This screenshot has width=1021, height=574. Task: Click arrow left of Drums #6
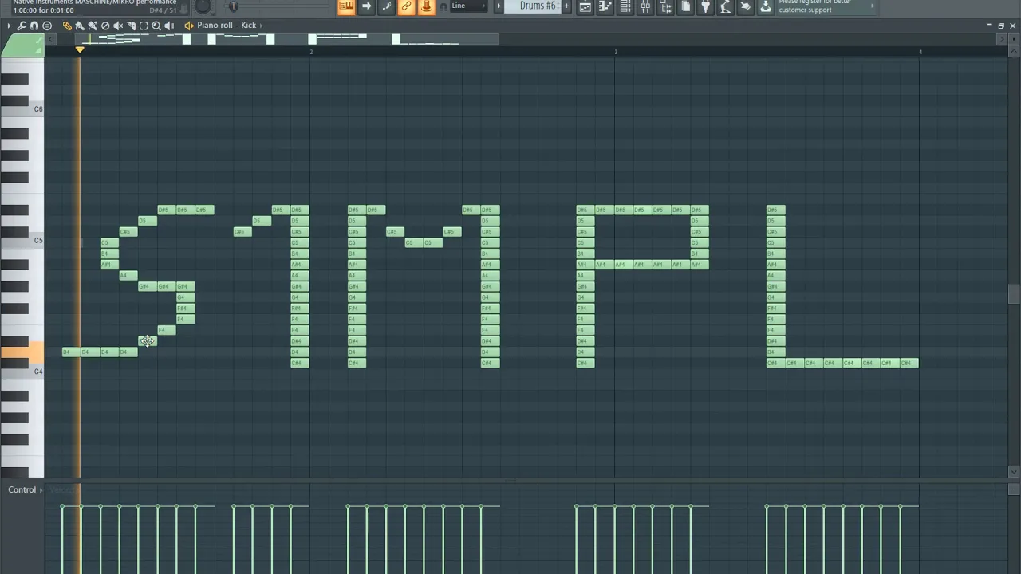pos(499,6)
